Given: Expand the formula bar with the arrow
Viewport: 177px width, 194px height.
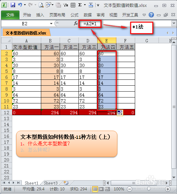Looking at the screenshot, I should tap(174, 23).
